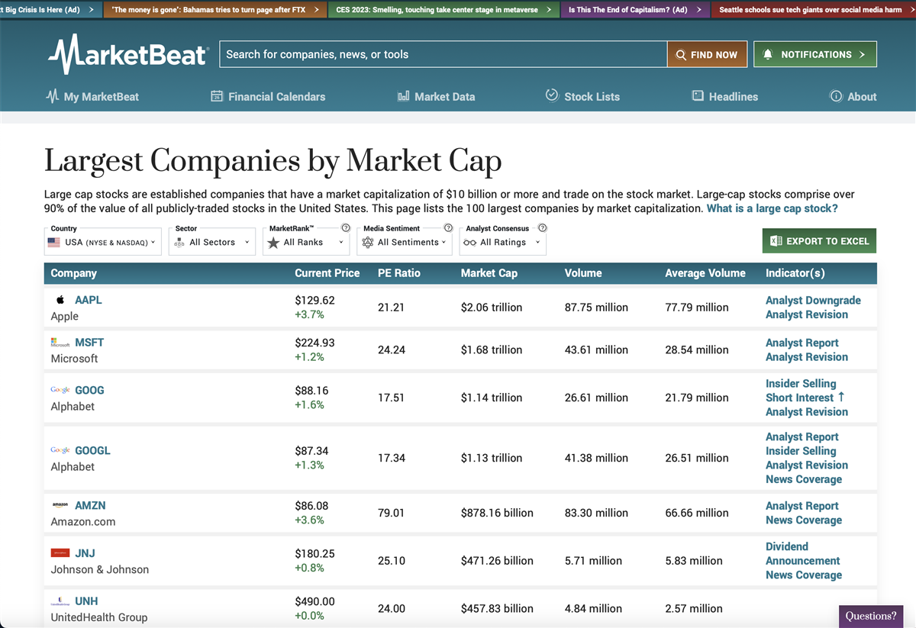Click the Export to Excel button
916x628 pixels.
(819, 241)
